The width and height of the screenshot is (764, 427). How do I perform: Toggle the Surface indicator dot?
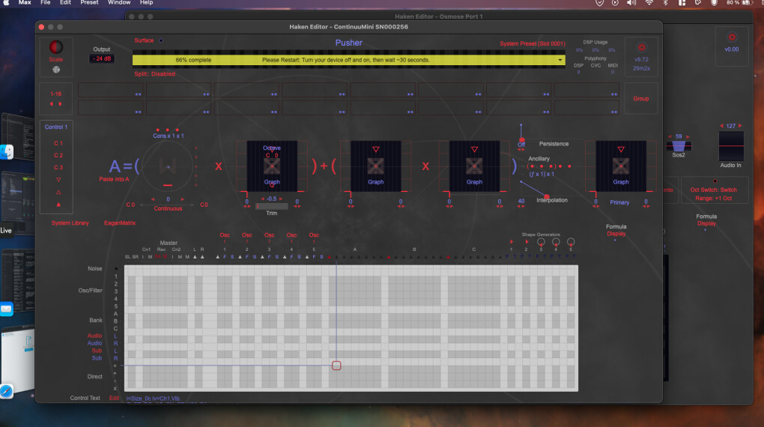click(161, 40)
